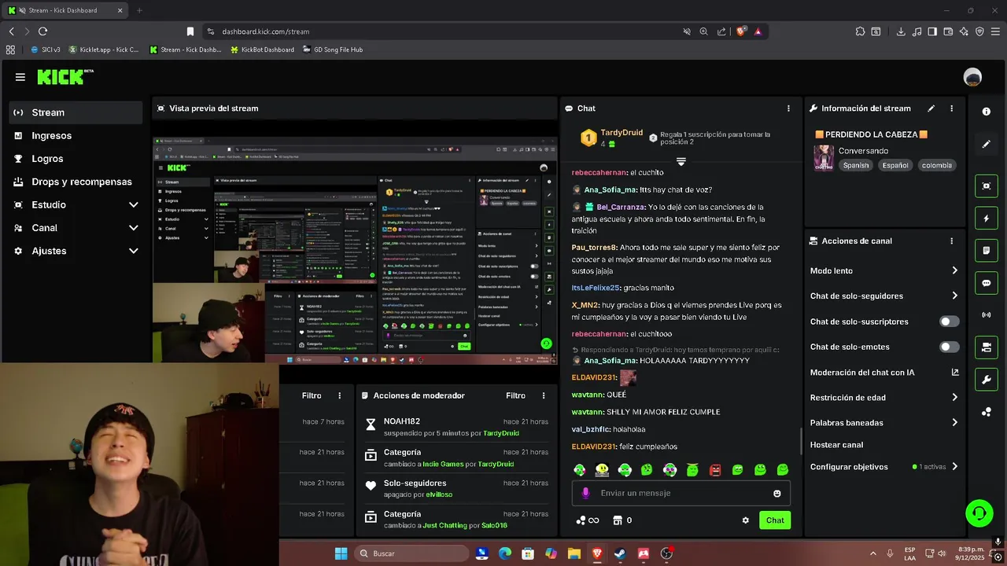Open the hamburger menu beside Kick logo
Viewport: 1007px width, 566px height.
(x=20, y=77)
